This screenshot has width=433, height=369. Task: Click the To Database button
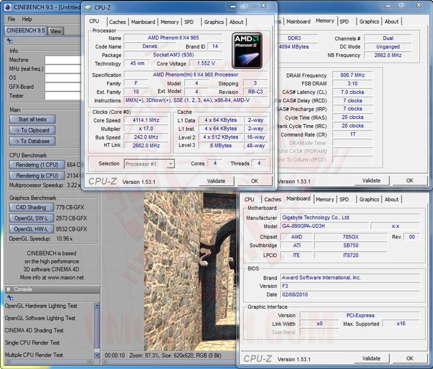coord(32,141)
